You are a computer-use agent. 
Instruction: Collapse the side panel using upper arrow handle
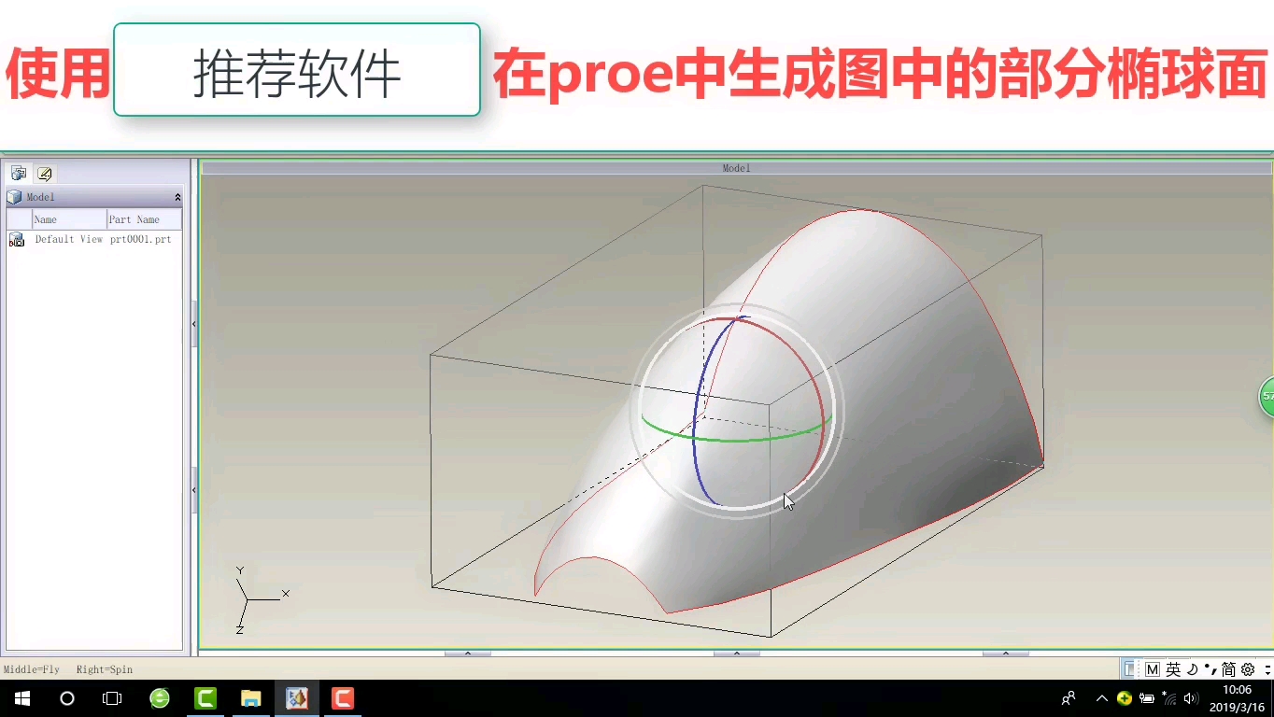[x=194, y=324]
